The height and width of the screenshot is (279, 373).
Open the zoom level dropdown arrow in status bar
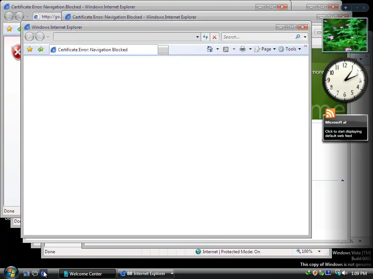(319, 251)
